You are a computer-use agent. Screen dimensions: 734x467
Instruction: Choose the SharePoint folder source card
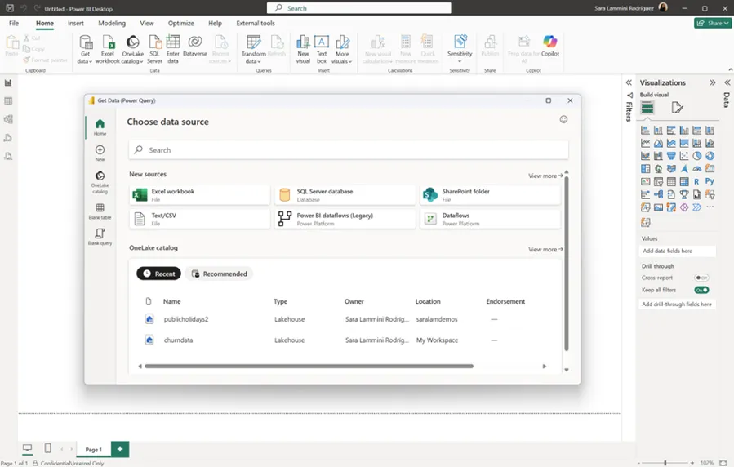[490, 195]
